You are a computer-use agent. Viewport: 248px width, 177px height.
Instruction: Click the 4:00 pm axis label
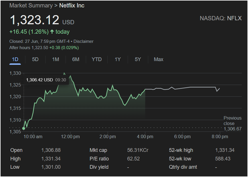(x=145, y=136)
